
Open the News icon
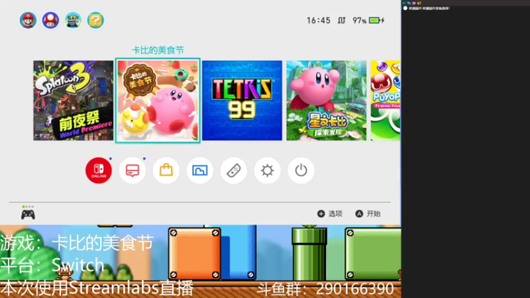(132, 170)
